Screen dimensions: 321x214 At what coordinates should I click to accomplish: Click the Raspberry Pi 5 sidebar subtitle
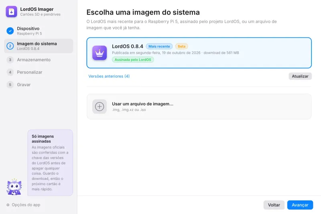pyautogui.click(x=29, y=34)
